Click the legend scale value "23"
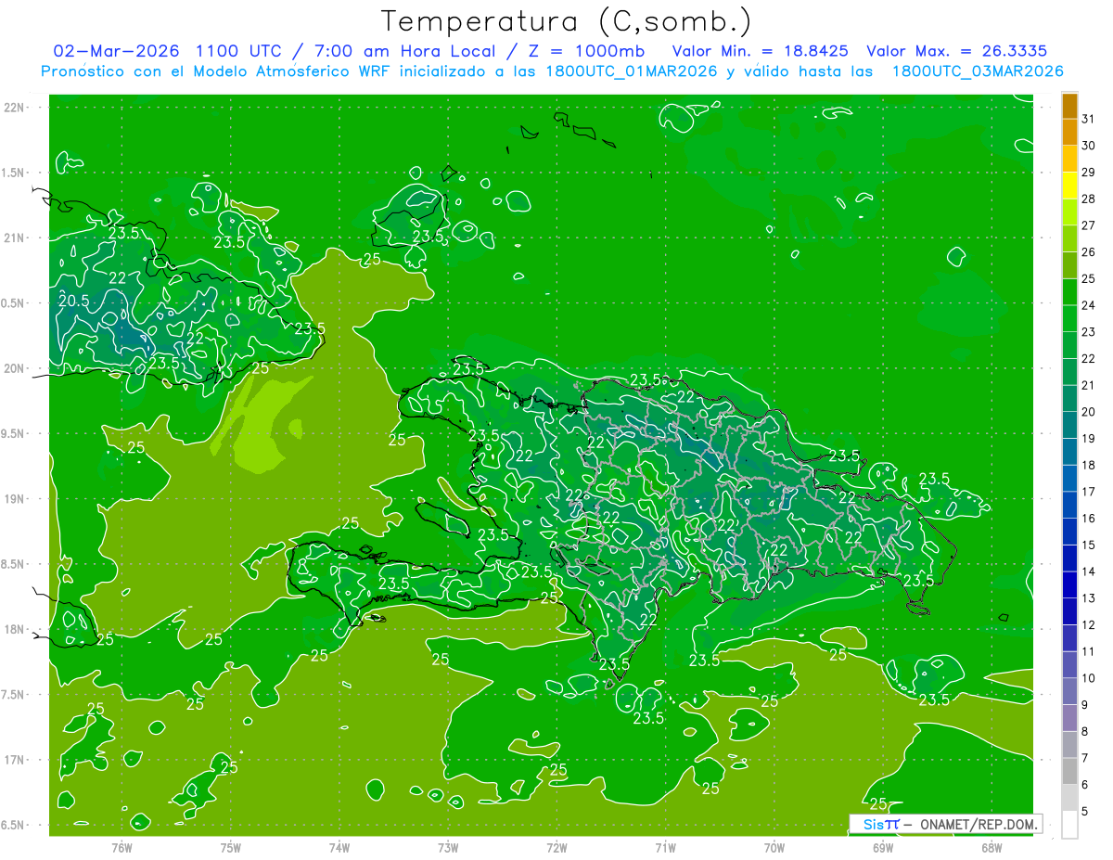Image resolution: width=1113 pixels, height=860 pixels. [x=1088, y=332]
